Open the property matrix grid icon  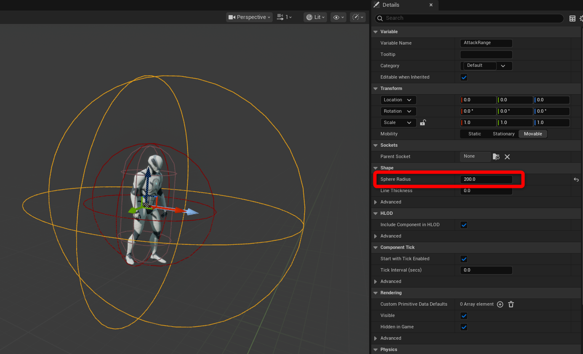point(572,18)
